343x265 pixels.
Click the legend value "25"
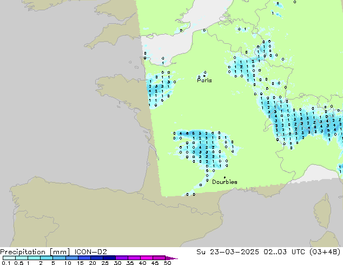coord(105,263)
